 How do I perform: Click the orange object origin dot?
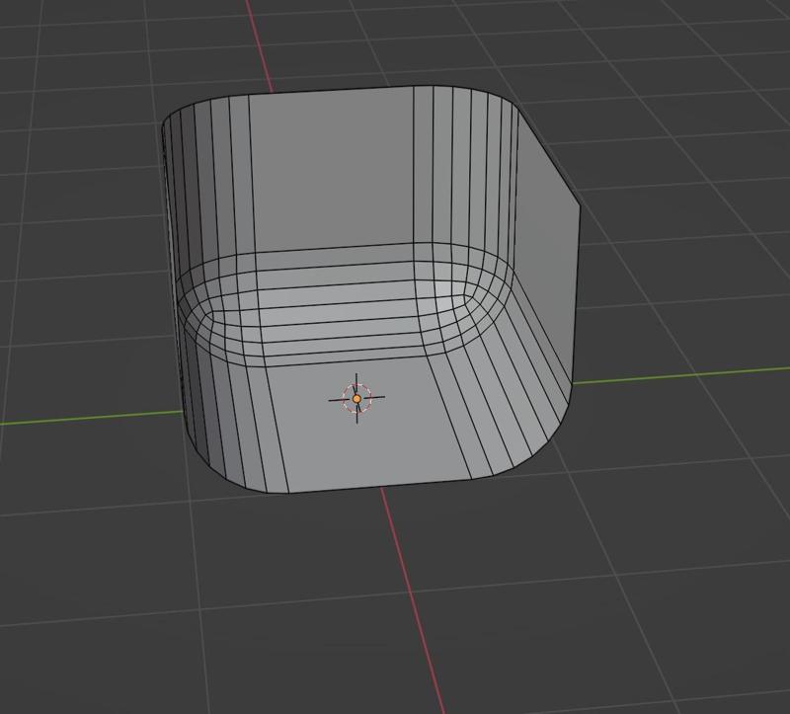tap(356, 399)
